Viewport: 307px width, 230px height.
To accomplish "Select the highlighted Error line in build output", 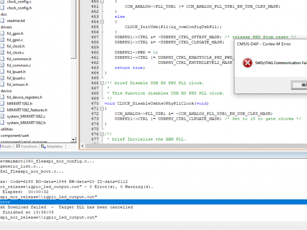I will (77, 202).
